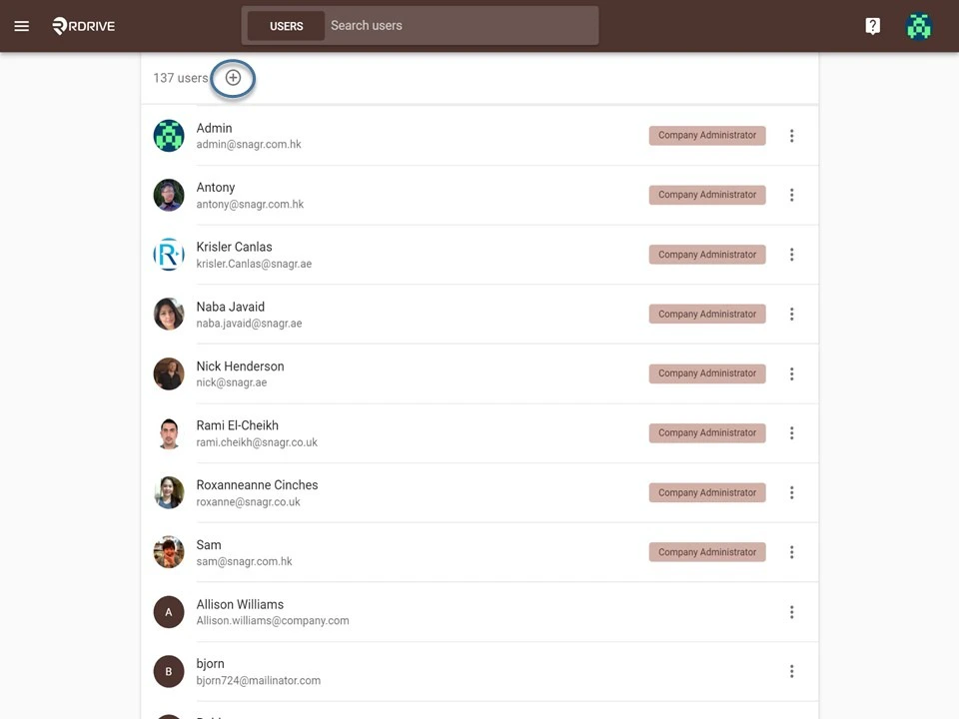Viewport: 959px width, 719px height.
Task: Click Krisler Canlas's profile picture
Action: (x=168, y=255)
